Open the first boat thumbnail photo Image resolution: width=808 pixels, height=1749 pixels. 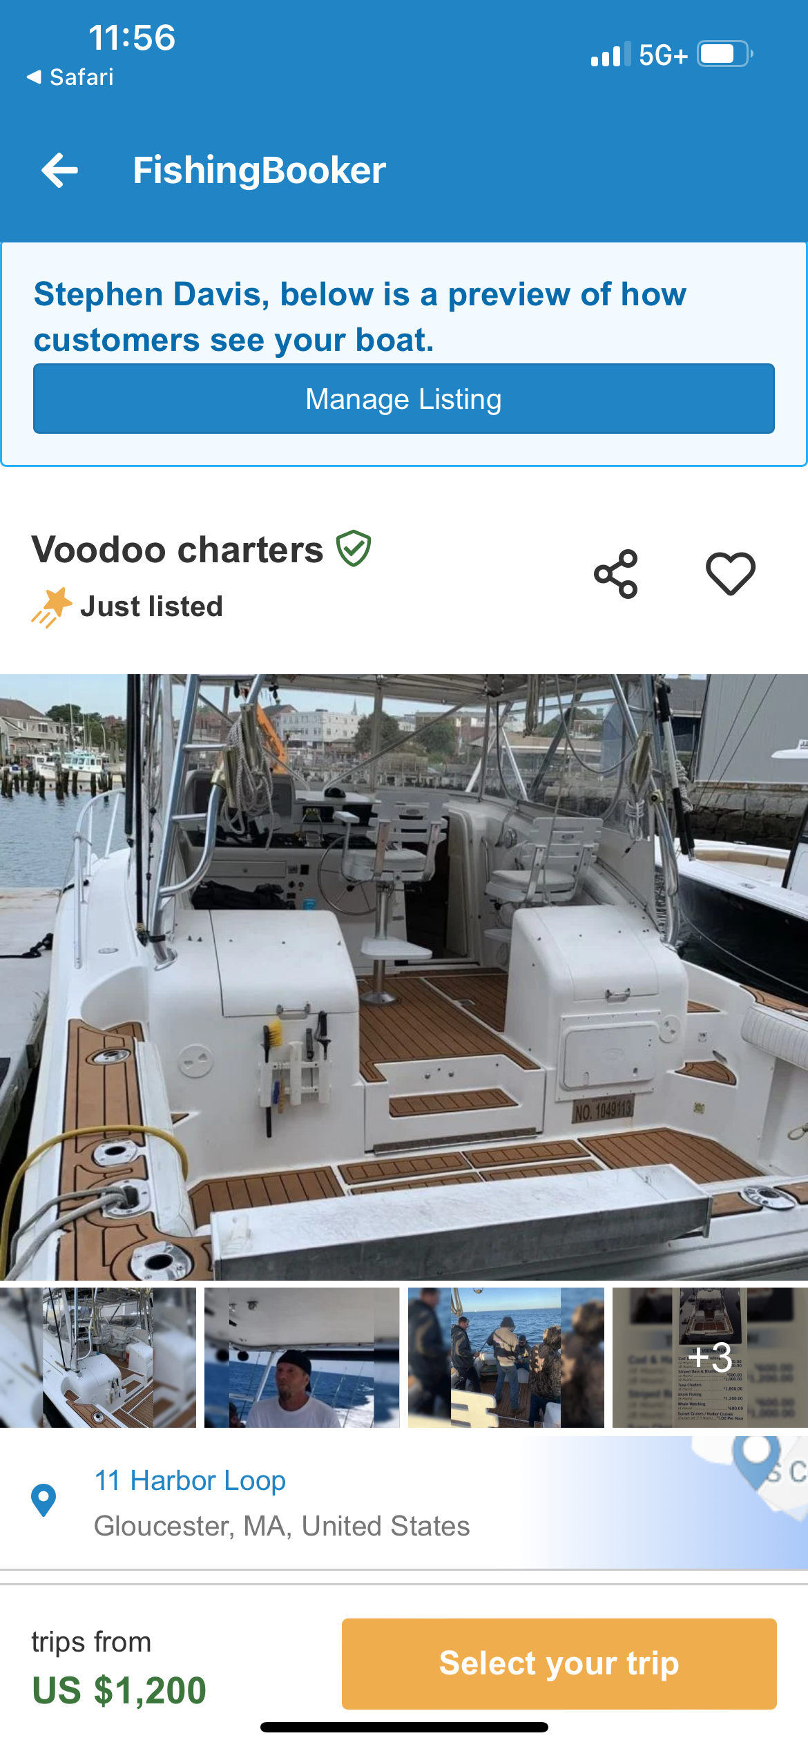click(x=98, y=1357)
